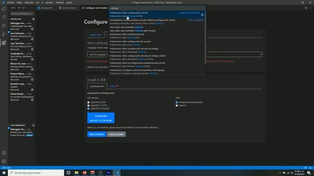Open the Ayuda menu
314x176 pixels.
pos(69,2)
